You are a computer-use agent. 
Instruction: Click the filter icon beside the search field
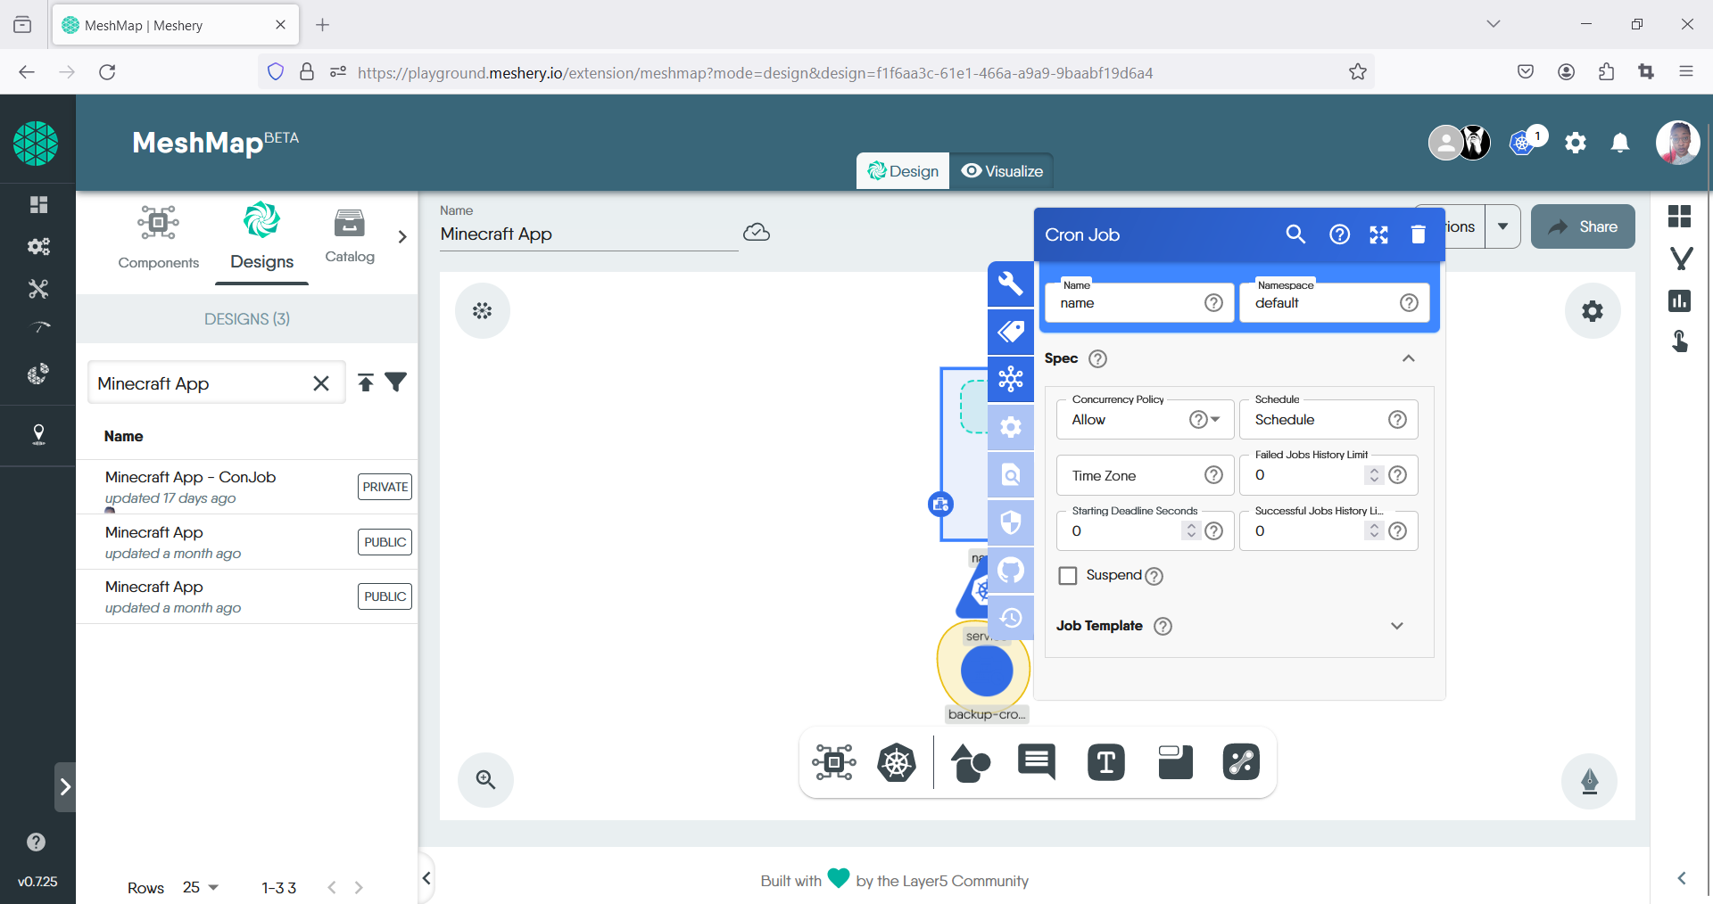396,382
